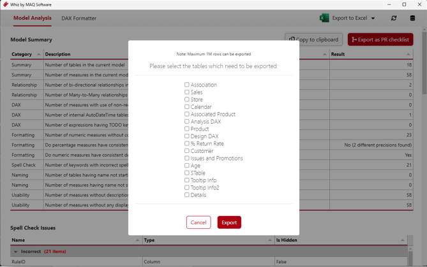The height and width of the screenshot is (267, 427).
Task: Cancel the export dialog
Action: pyautogui.click(x=199, y=222)
